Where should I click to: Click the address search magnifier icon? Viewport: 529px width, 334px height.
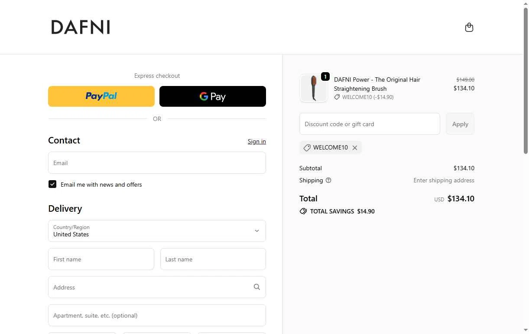click(x=257, y=287)
